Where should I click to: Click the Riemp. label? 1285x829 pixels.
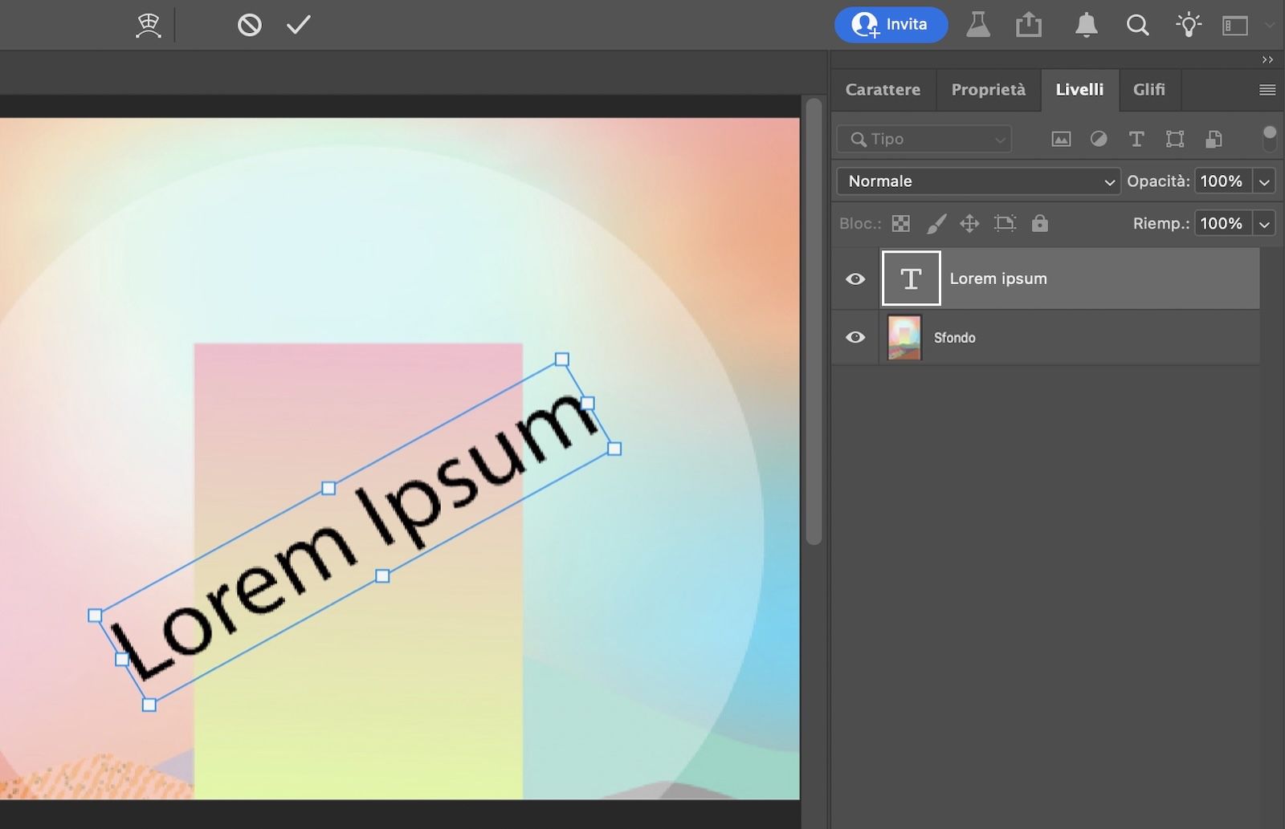pyautogui.click(x=1161, y=224)
